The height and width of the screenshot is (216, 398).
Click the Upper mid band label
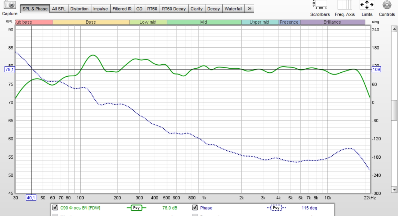(260, 22)
